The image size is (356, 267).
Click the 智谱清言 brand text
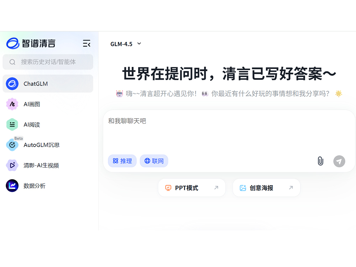[38, 43]
